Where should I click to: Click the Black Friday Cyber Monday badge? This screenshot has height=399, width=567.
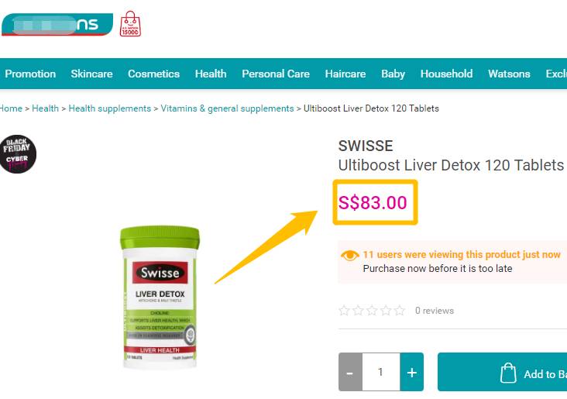tap(18, 154)
